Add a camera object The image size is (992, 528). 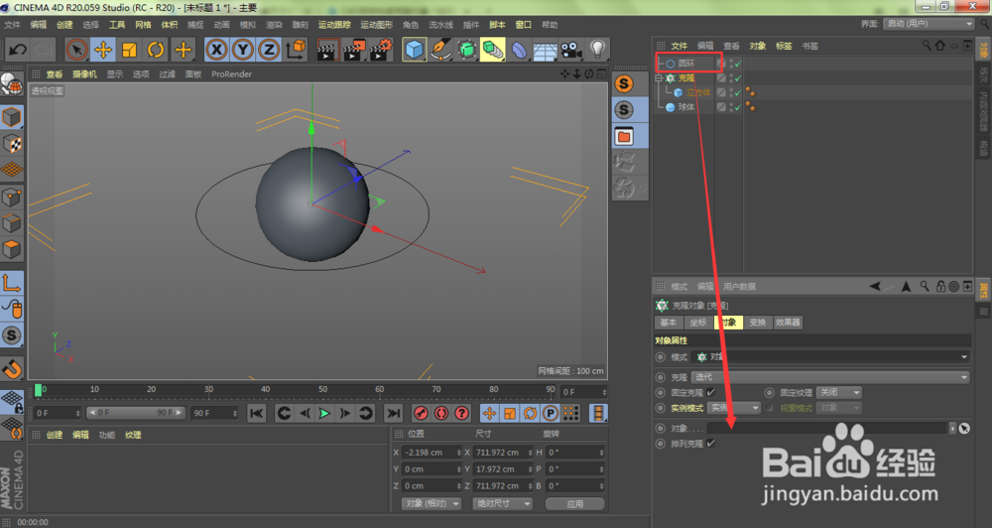point(571,50)
